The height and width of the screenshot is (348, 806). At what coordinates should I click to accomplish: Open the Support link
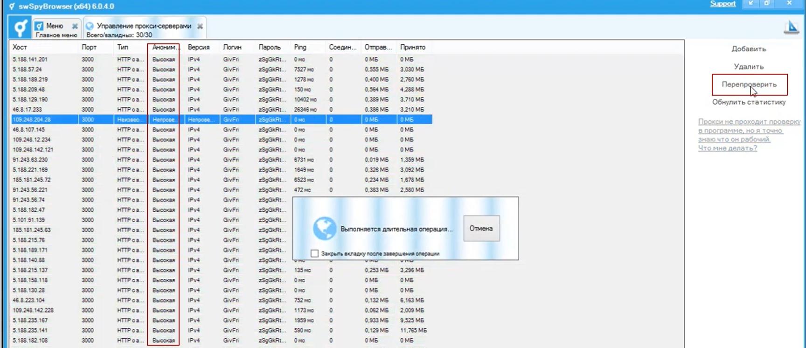coord(723,4)
